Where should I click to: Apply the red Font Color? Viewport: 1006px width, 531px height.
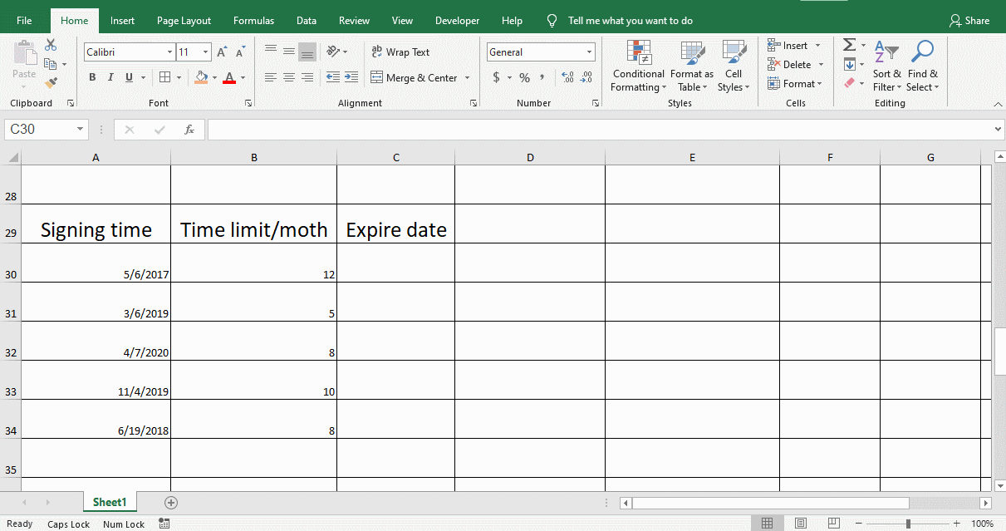coord(229,77)
